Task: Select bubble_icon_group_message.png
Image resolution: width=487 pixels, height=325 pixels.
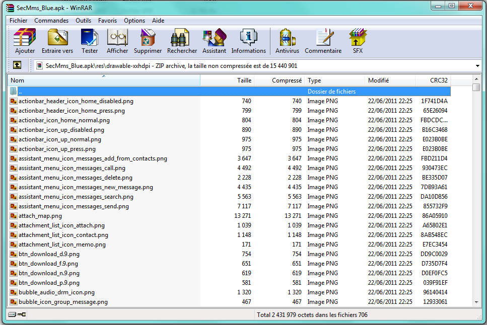Action: click(63, 302)
